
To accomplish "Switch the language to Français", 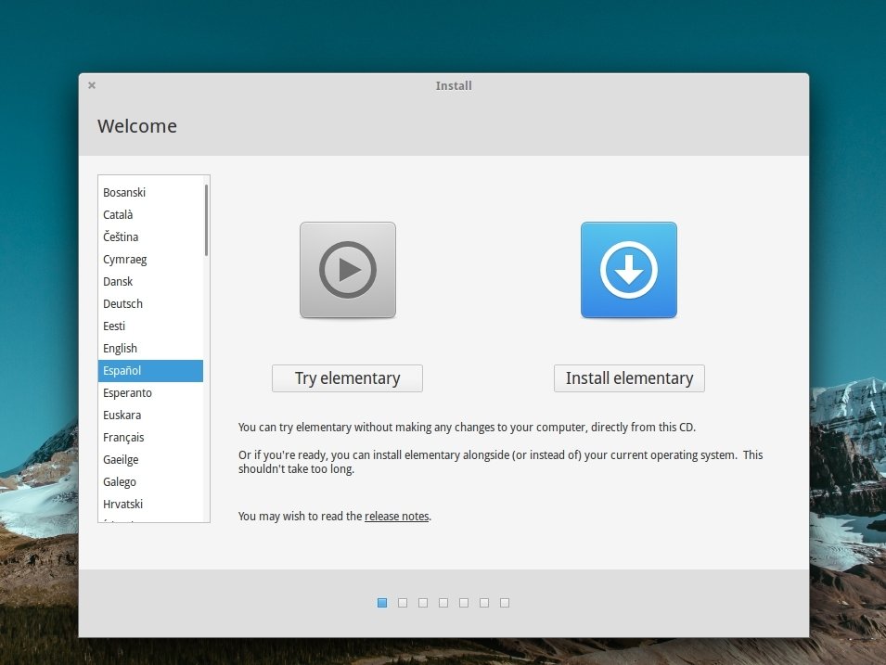I will [x=150, y=438].
